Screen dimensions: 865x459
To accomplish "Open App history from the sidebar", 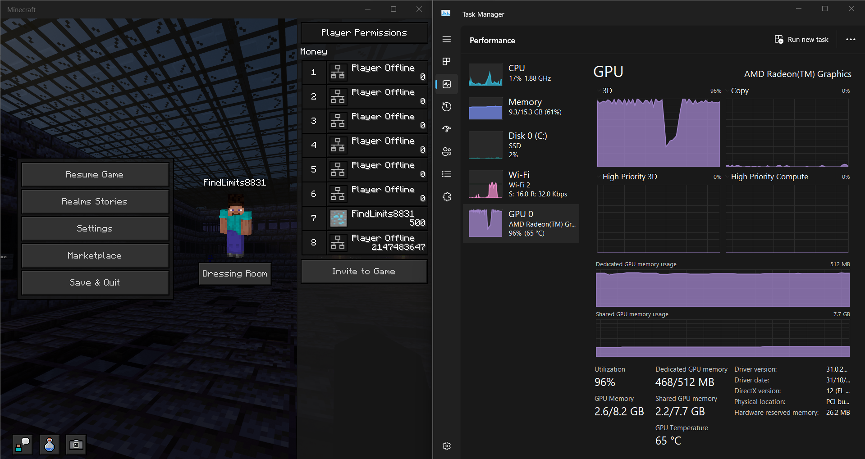I will pyautogui.click(x=447, y=107).
